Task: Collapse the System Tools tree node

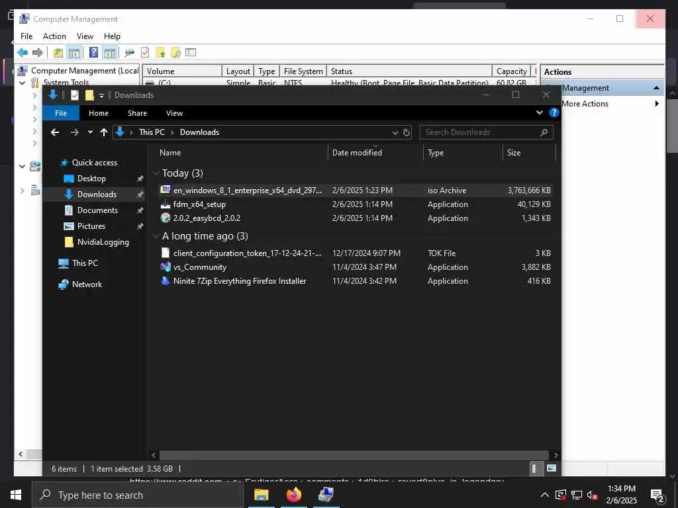Action: click(22, 83)
